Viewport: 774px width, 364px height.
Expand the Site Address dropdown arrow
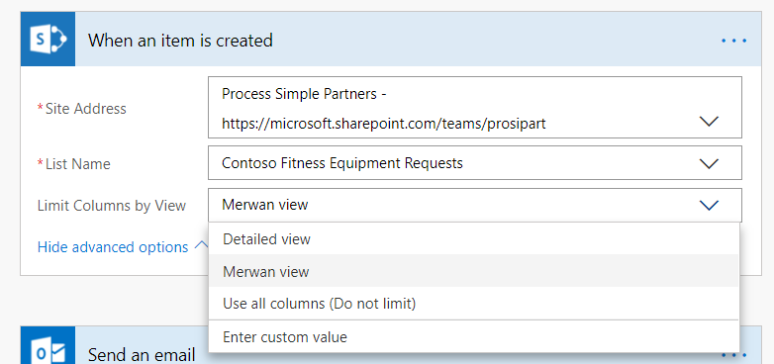[x=710, y=121]
